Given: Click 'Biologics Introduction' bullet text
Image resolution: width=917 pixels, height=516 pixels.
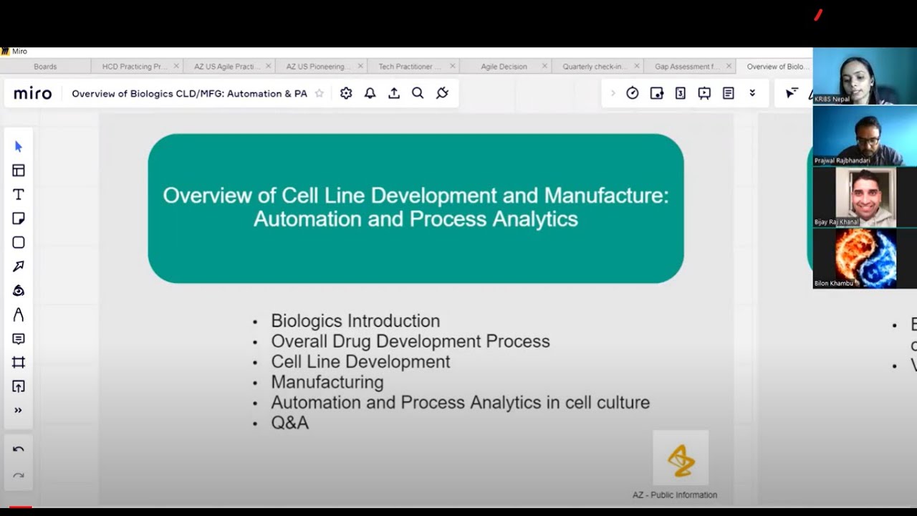Looking at the screenshot, I should [x=355, y=321].
